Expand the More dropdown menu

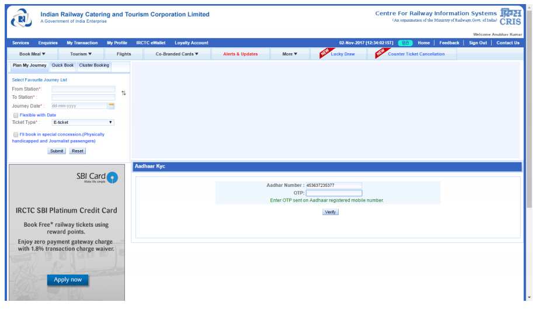(290, 54)
